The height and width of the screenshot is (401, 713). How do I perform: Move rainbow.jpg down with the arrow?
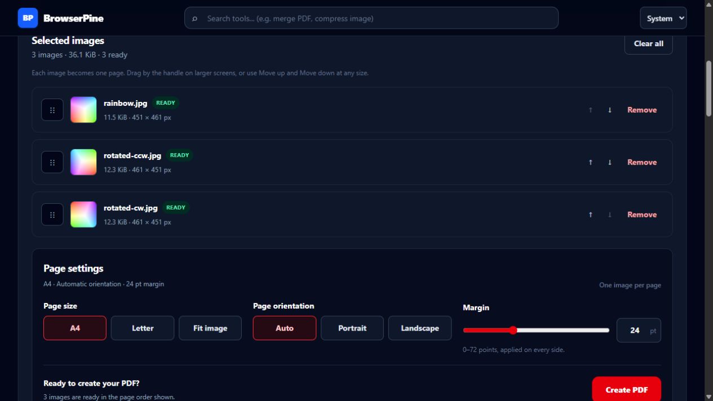[x=609, y=110]
